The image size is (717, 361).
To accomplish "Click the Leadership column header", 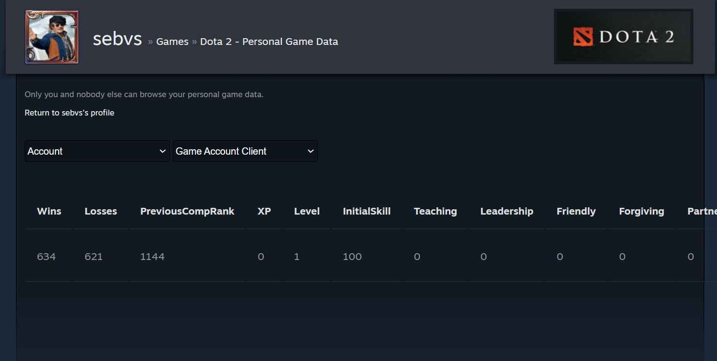I will point(507,211).
